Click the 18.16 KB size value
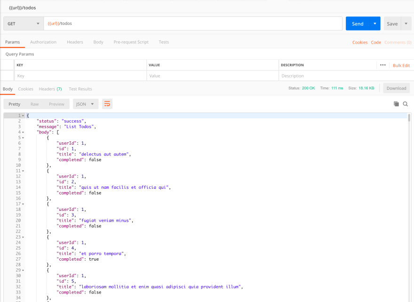The height and width of the screenshot is (302, 414). tap(366, 88)
